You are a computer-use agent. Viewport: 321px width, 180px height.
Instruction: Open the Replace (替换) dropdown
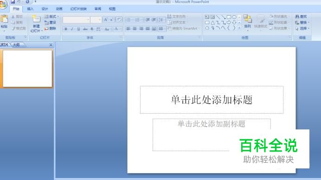pos(302,23)
